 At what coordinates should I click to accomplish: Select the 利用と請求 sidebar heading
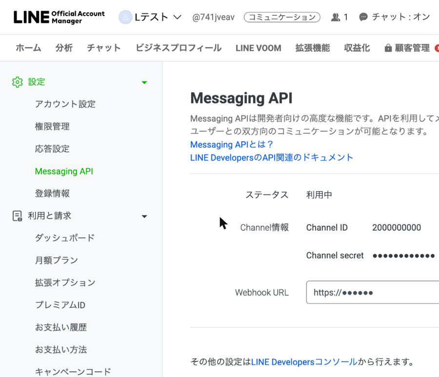(x=50, y=216)
